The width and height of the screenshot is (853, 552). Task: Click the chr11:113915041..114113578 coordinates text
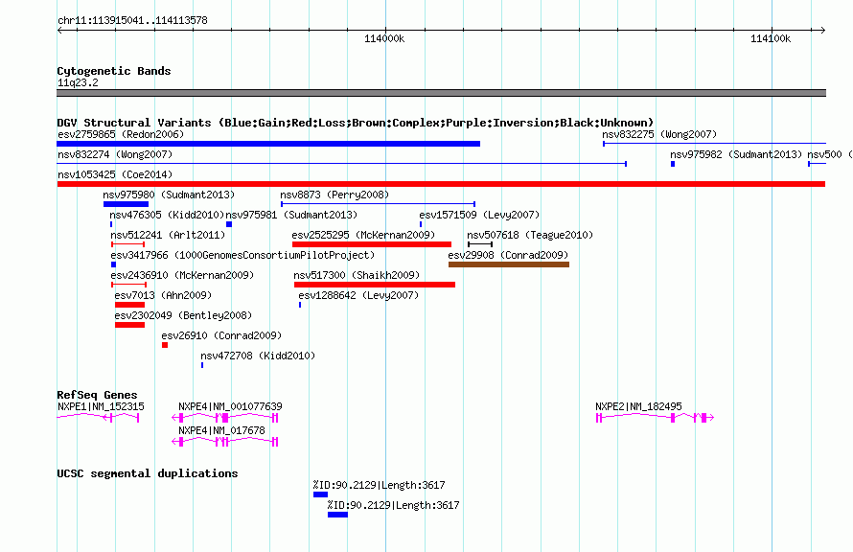tap(132, 21)
